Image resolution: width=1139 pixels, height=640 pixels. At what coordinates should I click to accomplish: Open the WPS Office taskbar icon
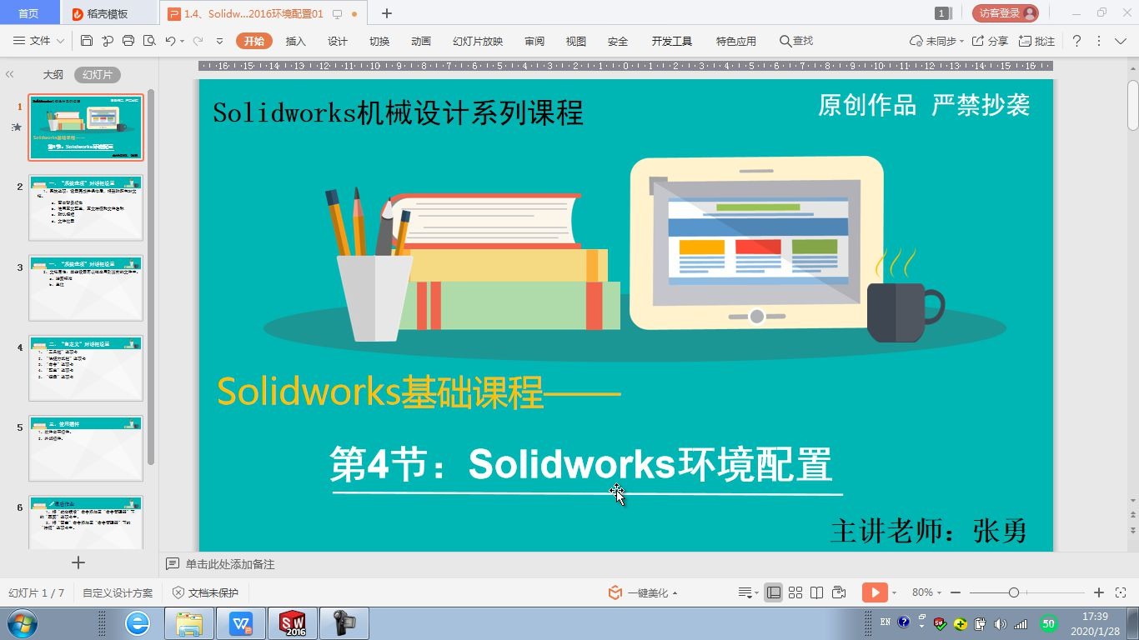coord(241,622)
